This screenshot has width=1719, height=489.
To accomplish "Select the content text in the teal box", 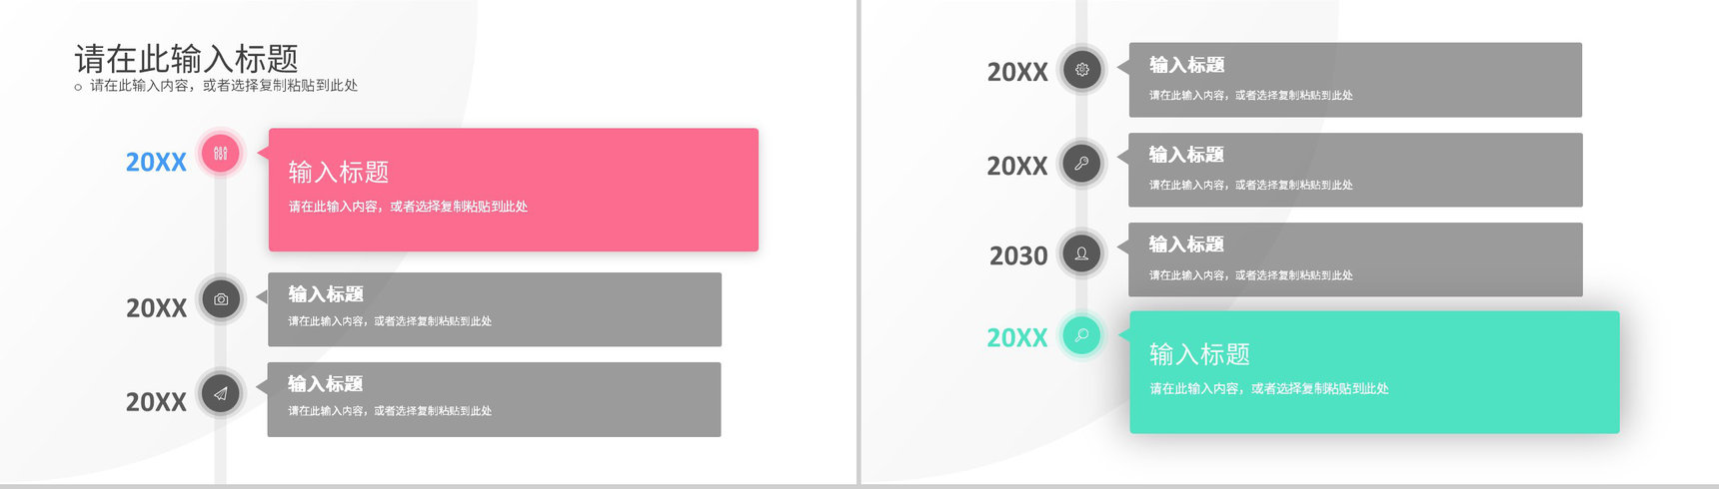I will 1269,388.
